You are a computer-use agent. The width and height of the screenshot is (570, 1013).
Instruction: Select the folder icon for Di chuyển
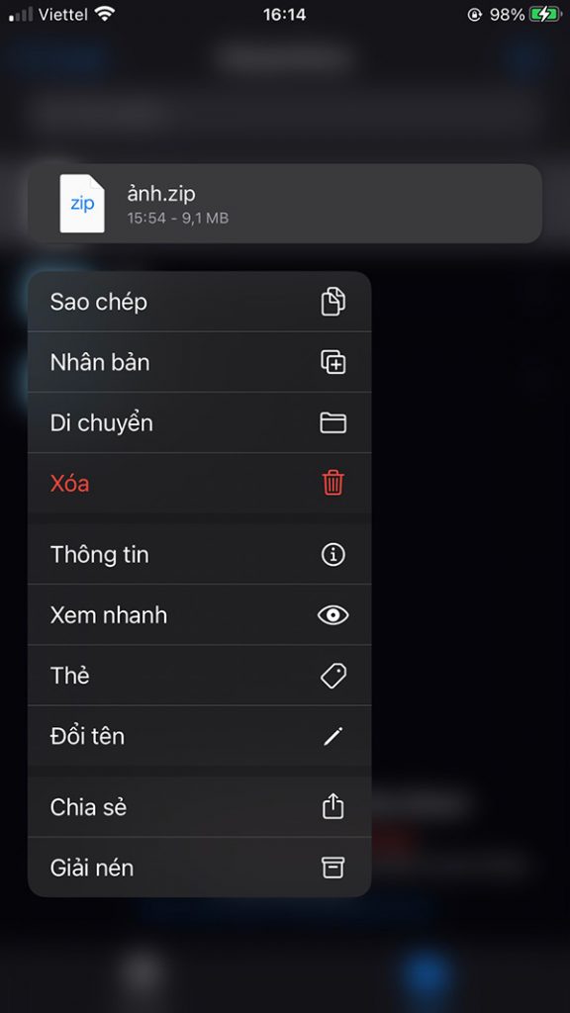333,422
